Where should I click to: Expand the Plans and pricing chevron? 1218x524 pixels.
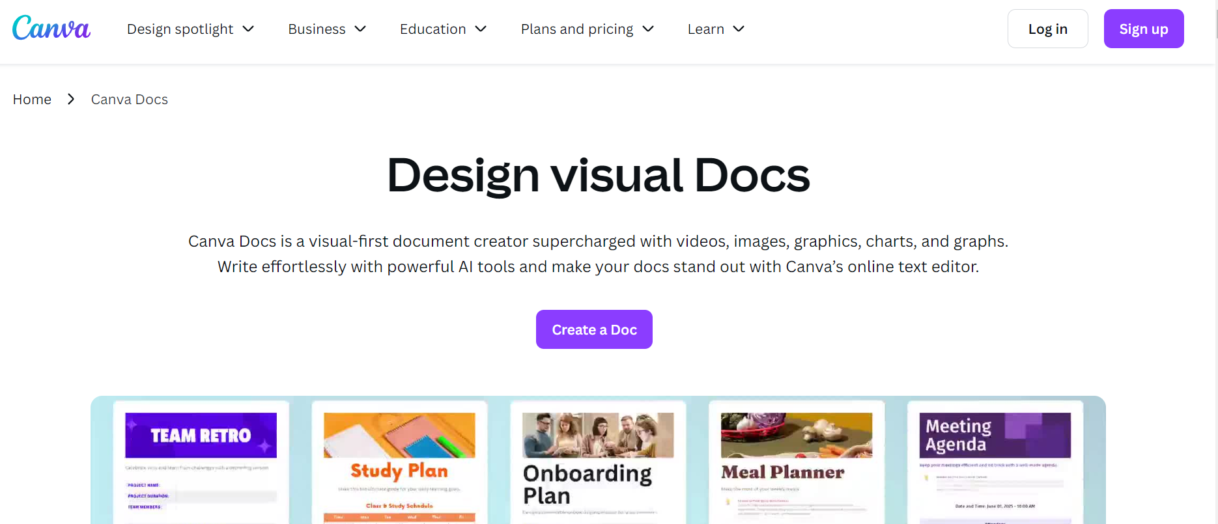point(648,29)
